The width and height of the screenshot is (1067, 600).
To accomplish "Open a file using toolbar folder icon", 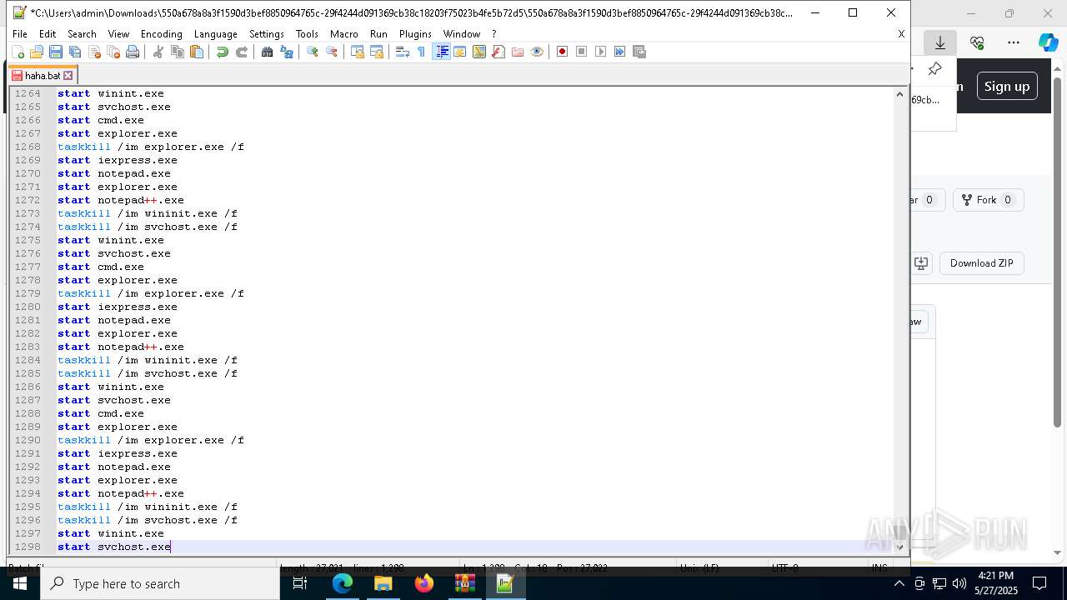I will 37,52.
